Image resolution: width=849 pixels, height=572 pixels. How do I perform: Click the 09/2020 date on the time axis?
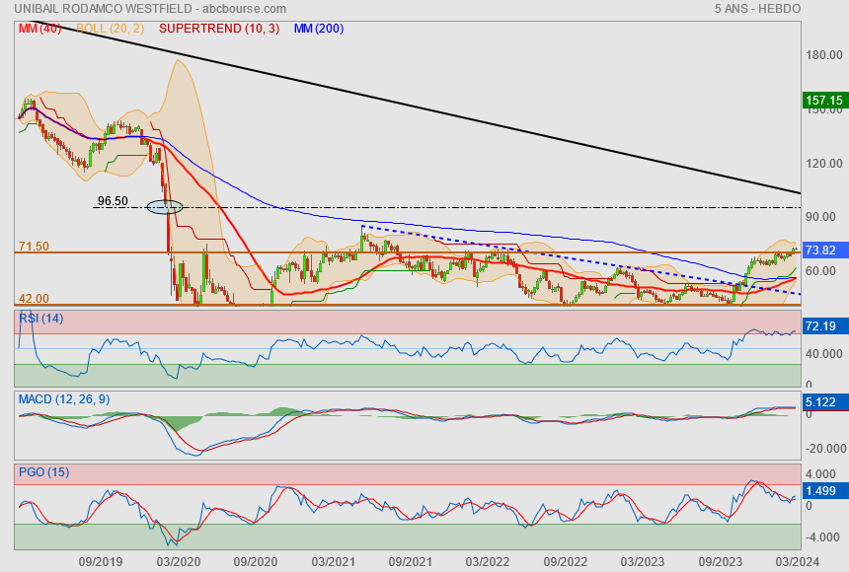click(x=256, y=562)
